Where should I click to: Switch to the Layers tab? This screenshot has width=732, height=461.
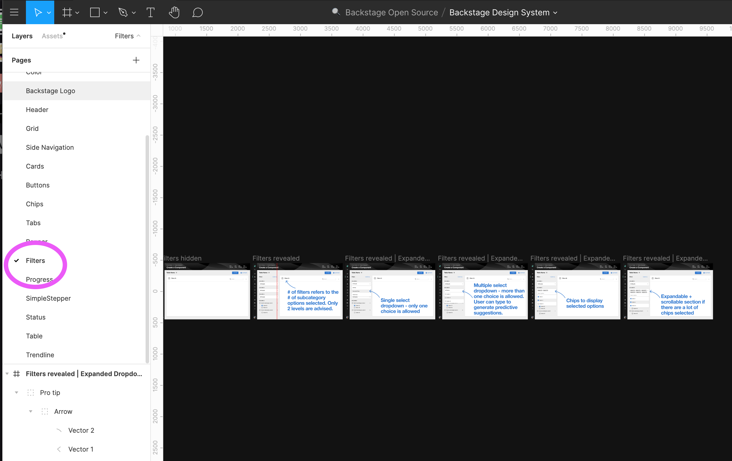[x=22, y=36]
